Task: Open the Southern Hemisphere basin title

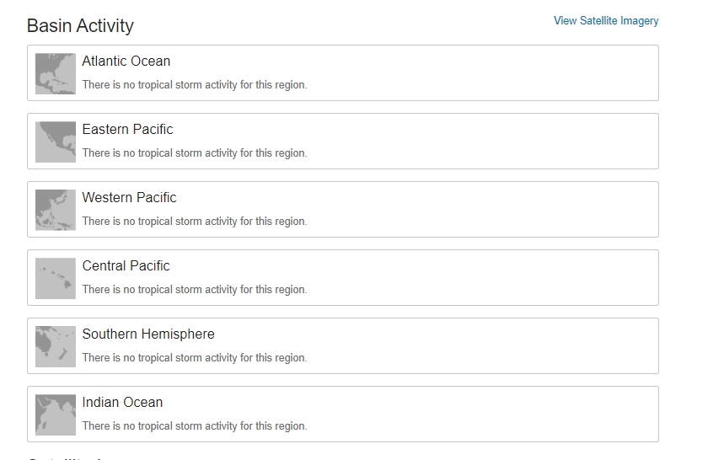Action: [x=148, y=334]
